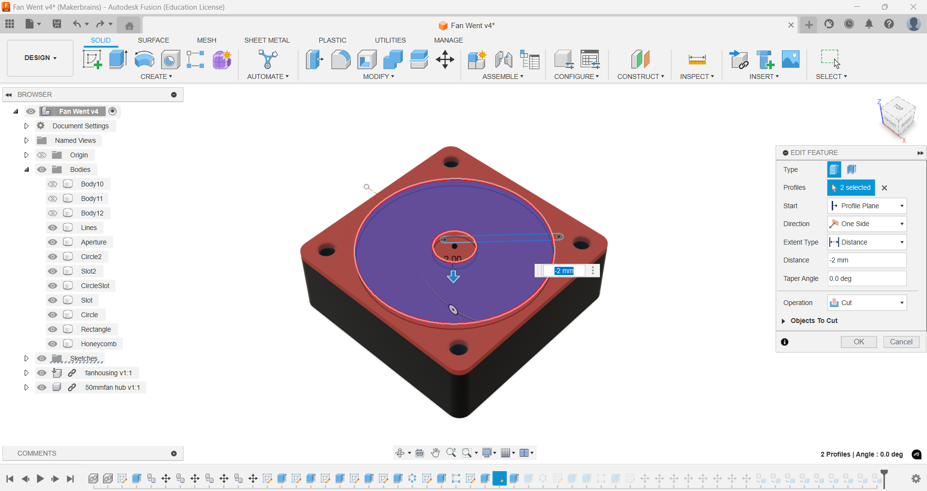This screenshot has width=927, height=491.
Task: Activate the Pan hand icon
Action: (435, 453)
